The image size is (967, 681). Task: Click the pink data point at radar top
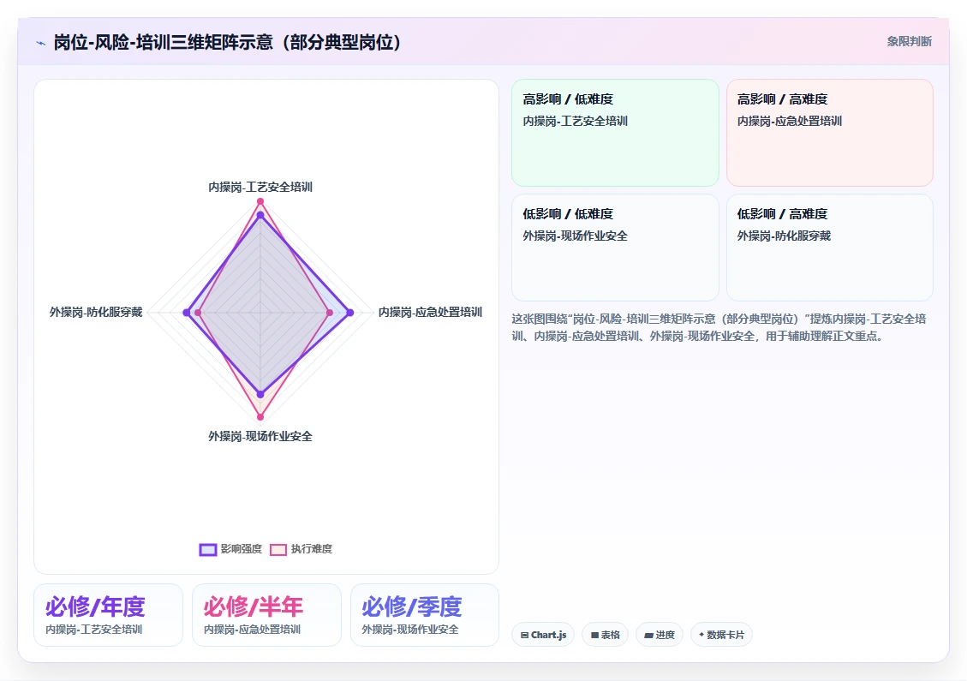click(x=260, y=201)
